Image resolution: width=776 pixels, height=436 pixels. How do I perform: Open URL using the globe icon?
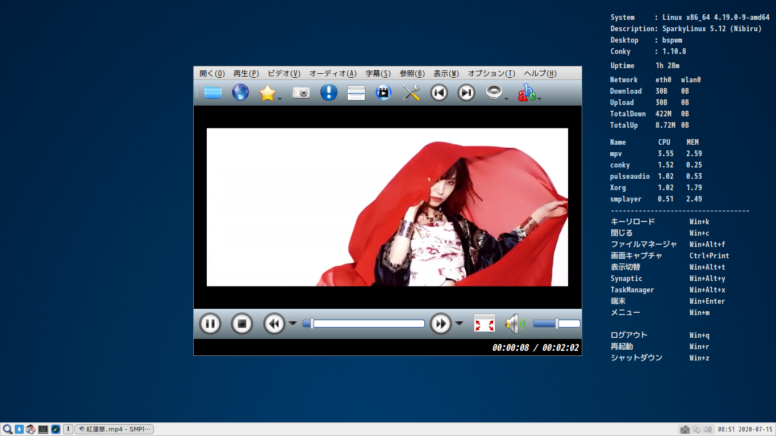pos(240,93)
